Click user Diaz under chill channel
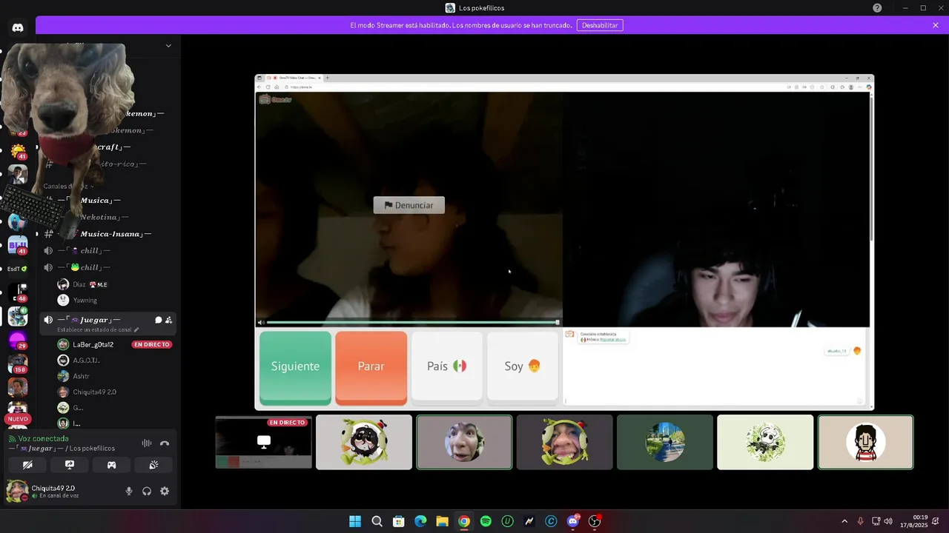 (82, 284)
